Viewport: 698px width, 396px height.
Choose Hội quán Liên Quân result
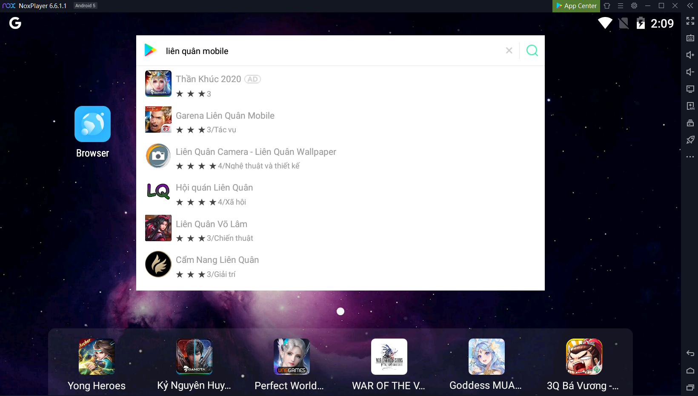[x=214, y=188]
